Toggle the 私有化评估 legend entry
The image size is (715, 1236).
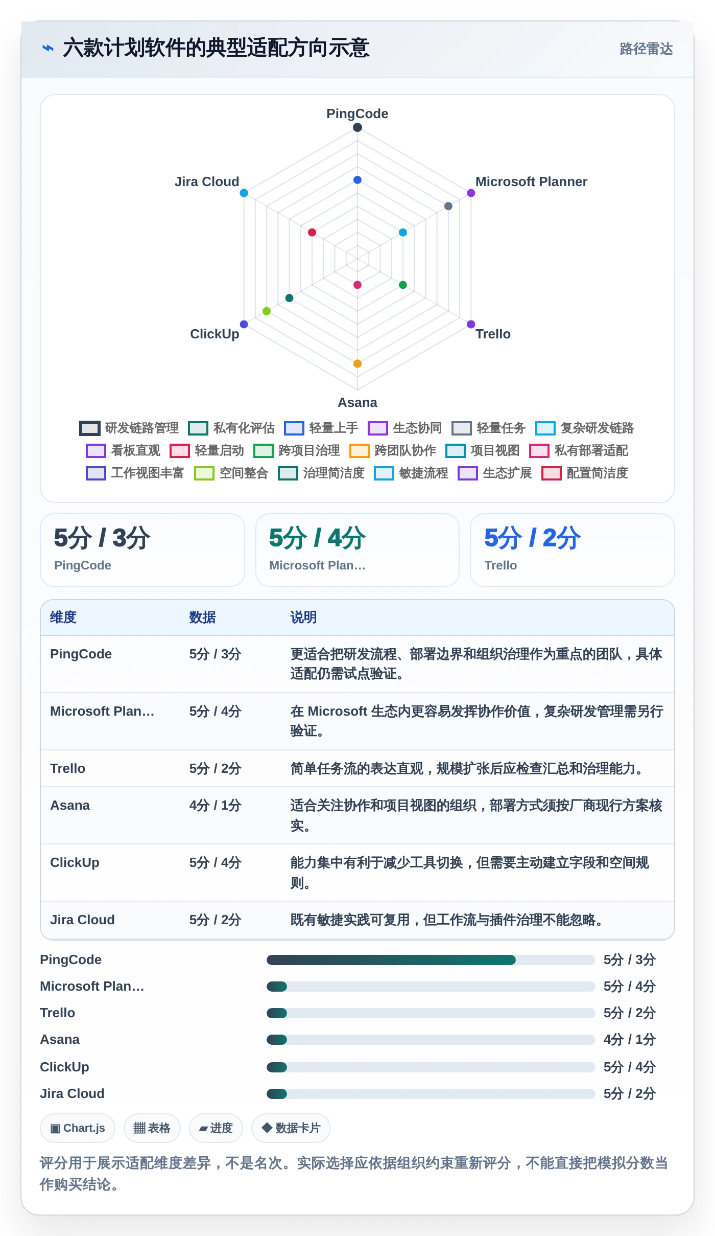coord(231,428)
